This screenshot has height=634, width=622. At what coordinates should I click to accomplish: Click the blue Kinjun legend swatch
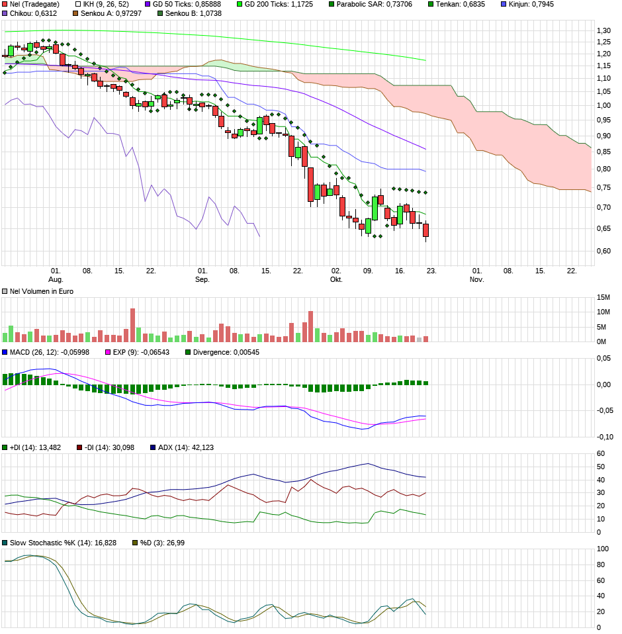pyautogui.click(x=504, y=5)
